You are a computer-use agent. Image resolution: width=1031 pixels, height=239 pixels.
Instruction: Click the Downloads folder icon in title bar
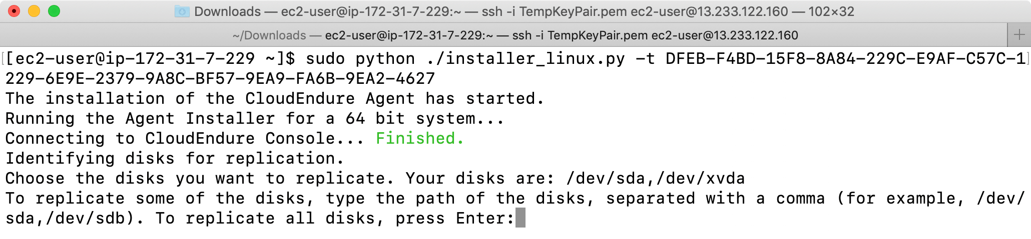pos(182,11)
